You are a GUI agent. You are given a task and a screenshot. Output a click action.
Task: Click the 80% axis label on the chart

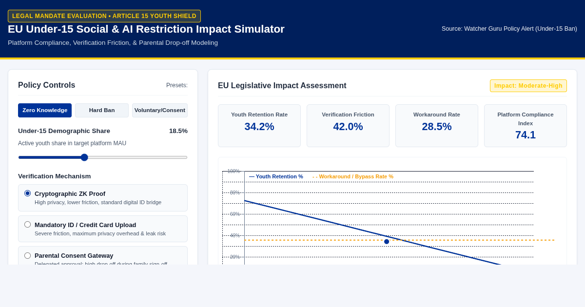pyautogui.click(x=235, y=192)
